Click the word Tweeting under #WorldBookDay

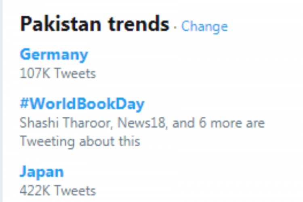coord(48,141)
